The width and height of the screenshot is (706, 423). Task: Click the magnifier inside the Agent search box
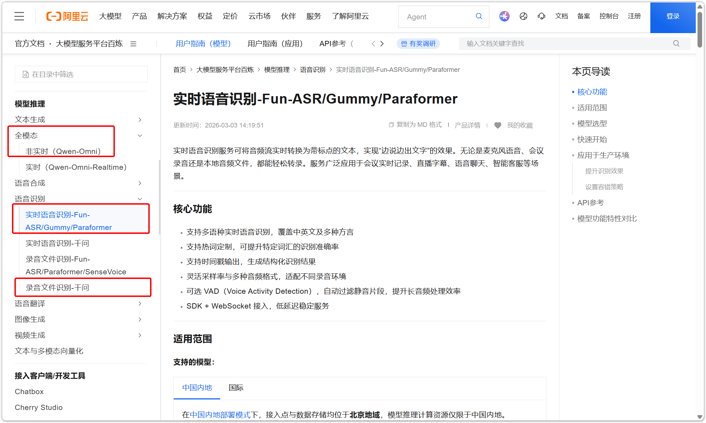tap(479, 16)
